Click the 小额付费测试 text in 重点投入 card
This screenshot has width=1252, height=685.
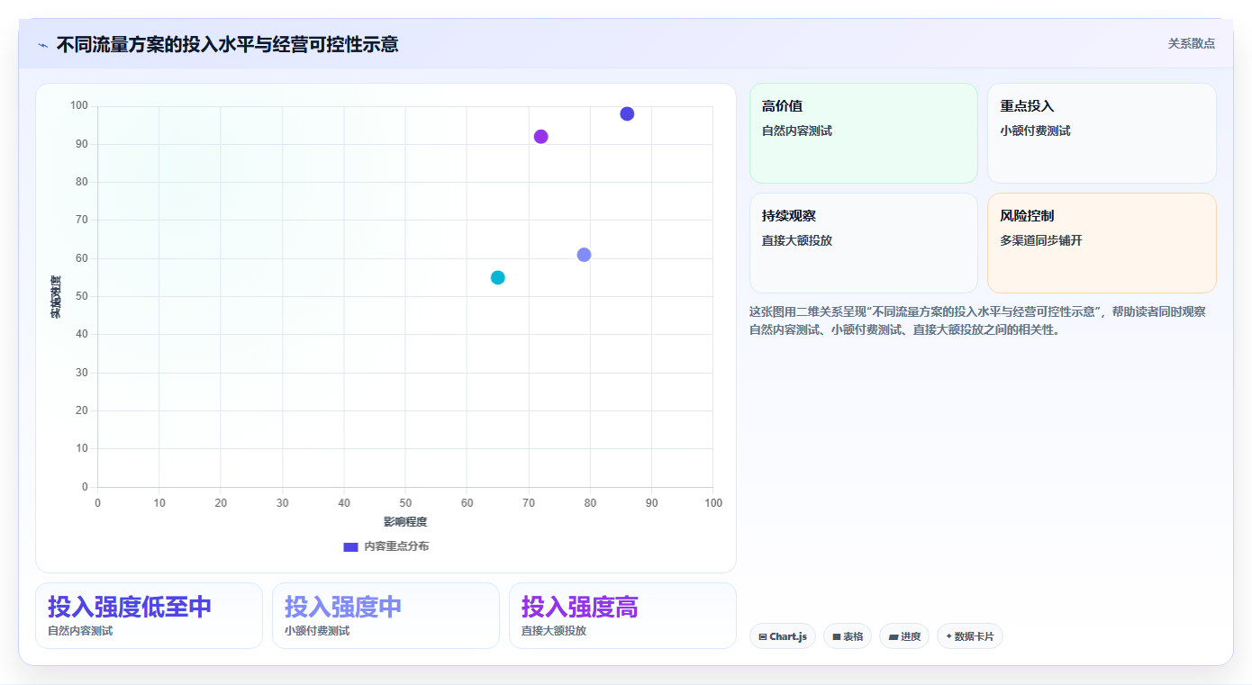click(x=1035, y=131)
